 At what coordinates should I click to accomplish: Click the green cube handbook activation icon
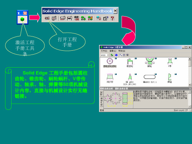click(22, 20)
